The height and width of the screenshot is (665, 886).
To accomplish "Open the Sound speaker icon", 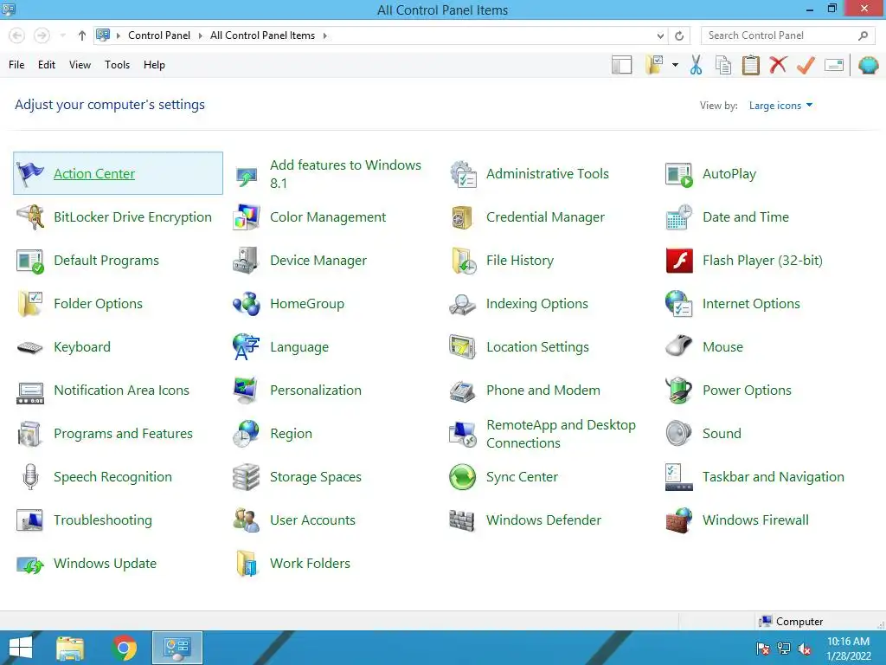I will (678, 434).
